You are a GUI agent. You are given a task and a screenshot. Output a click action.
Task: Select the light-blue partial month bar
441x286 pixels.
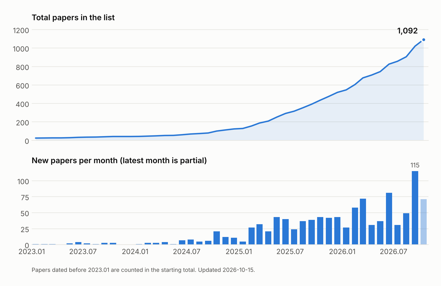tap(424, 222)
